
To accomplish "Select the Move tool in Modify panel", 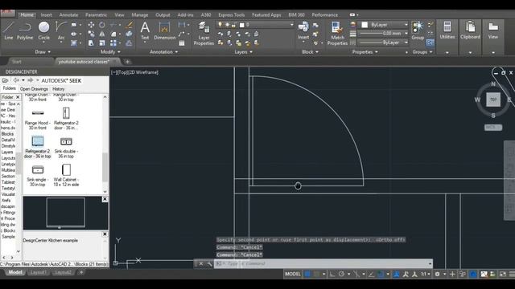I will (91, 25).
